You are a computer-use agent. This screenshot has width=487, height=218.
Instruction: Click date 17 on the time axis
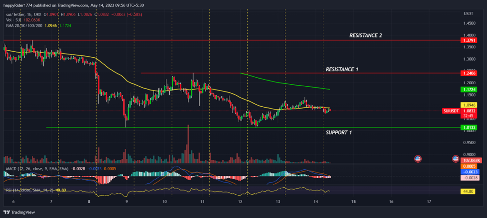tap(429, 201)
